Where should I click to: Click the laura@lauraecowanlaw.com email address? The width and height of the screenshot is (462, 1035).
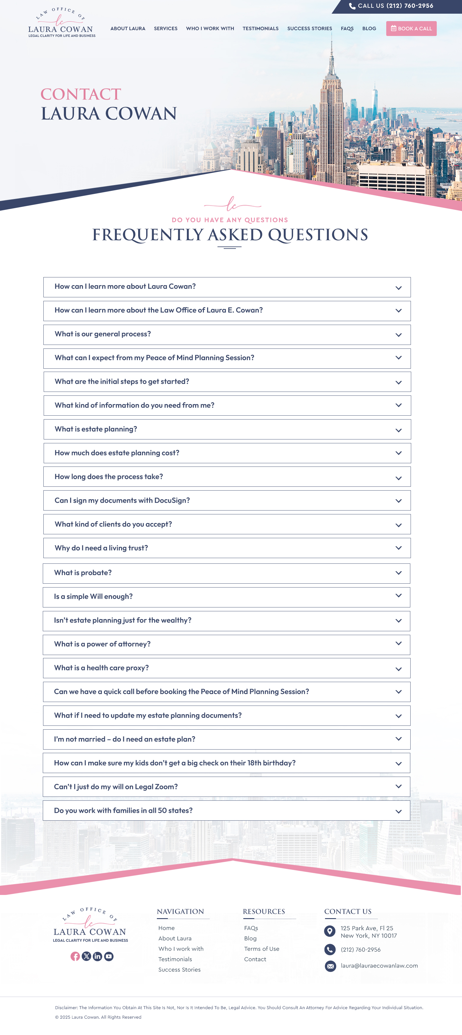379,966
